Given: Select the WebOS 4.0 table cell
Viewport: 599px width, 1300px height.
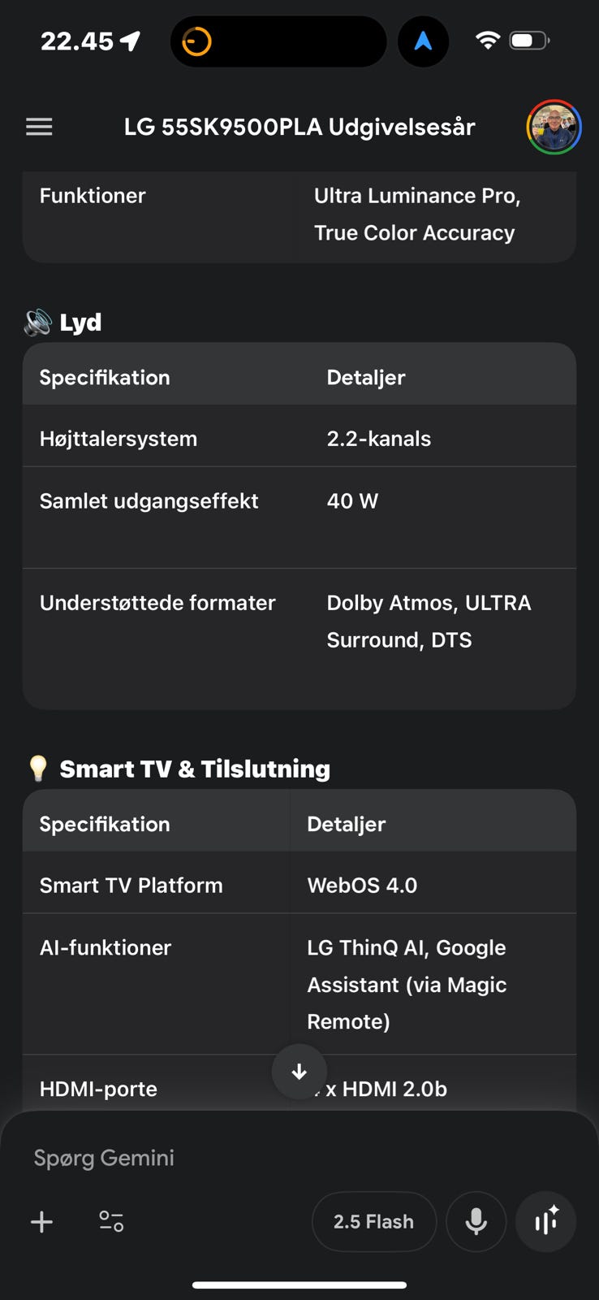Looking at the screenshot, I should (362, 886).
